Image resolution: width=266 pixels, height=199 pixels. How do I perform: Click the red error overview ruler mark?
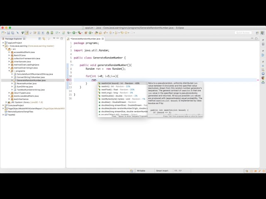pyautogui.click(x=258, y=80)
